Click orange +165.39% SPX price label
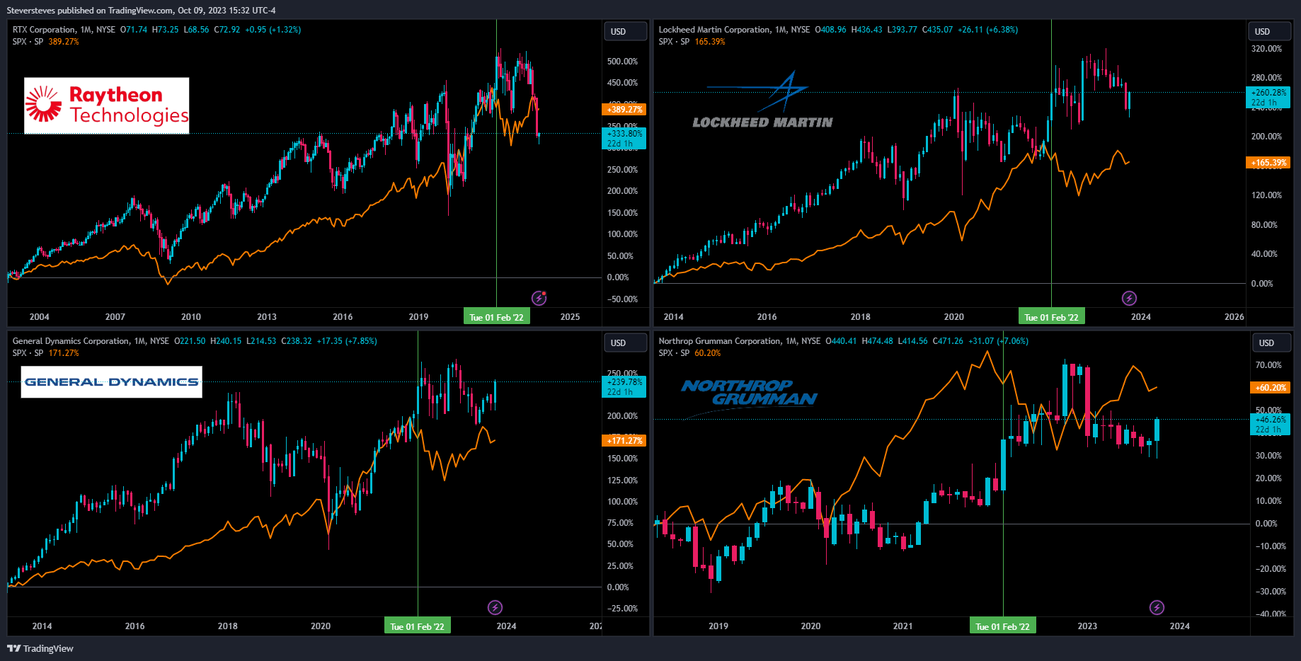 click(1268, 163)
